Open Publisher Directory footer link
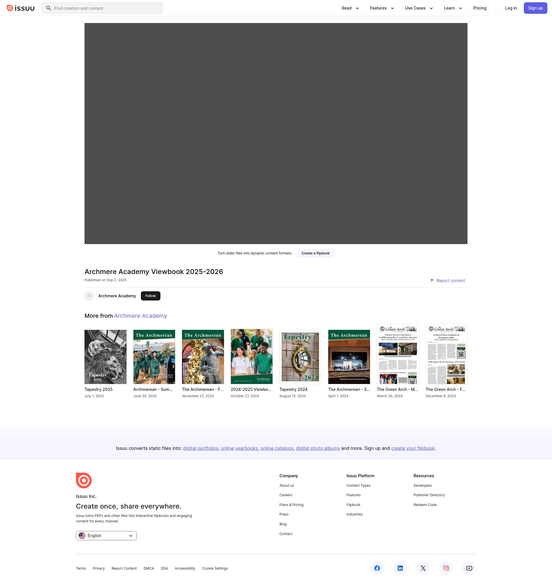 tap(429, 495)
